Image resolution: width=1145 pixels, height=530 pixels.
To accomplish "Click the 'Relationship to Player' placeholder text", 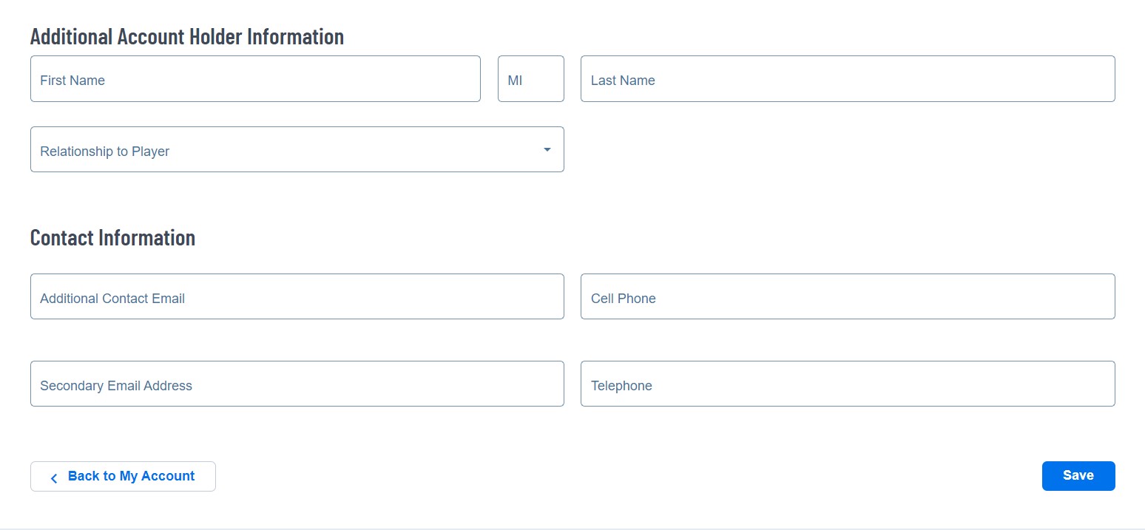I will click(x=105, y=152).
